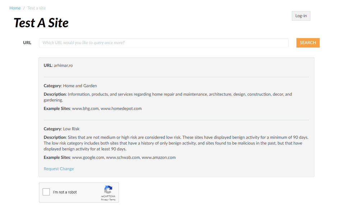Click the www.google.com example site

pyautogui.click(x=88, y=157)
